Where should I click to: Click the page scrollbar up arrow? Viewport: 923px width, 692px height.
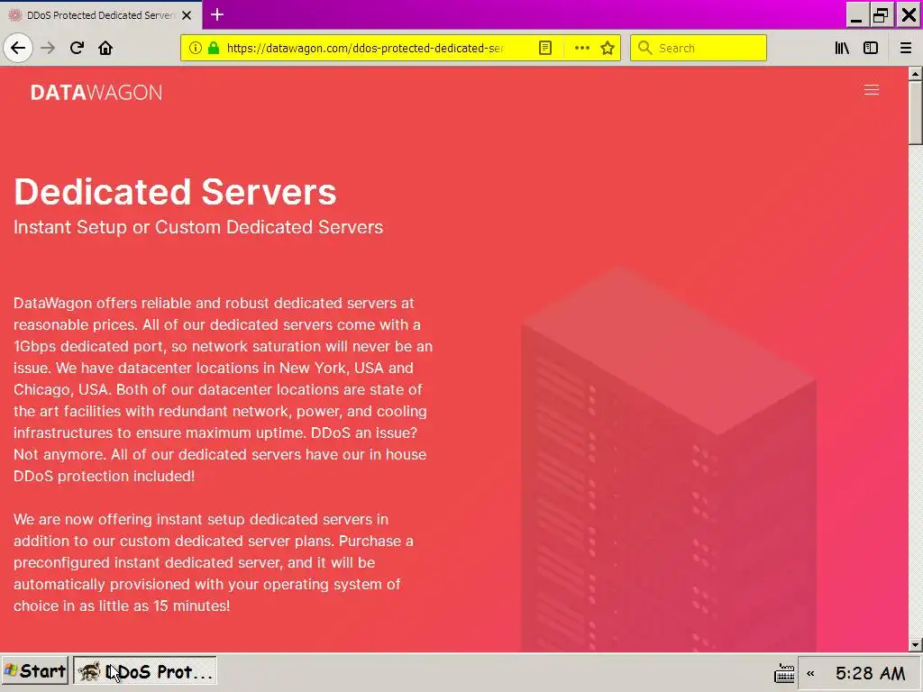915,74
